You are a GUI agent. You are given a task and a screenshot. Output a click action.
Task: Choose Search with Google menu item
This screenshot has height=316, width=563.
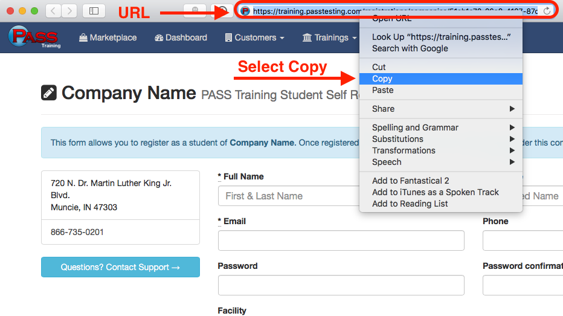(441, 48)
